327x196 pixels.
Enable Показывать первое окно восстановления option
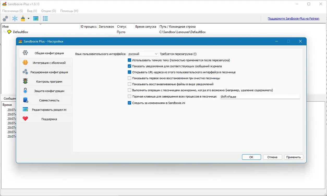pyautogui.click(x=129, y=78)
